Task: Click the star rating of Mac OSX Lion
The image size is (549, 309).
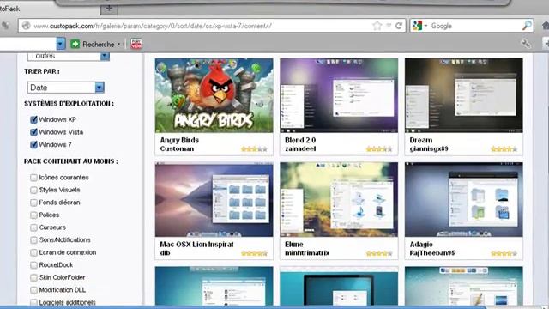Action: tap(254, 253)
